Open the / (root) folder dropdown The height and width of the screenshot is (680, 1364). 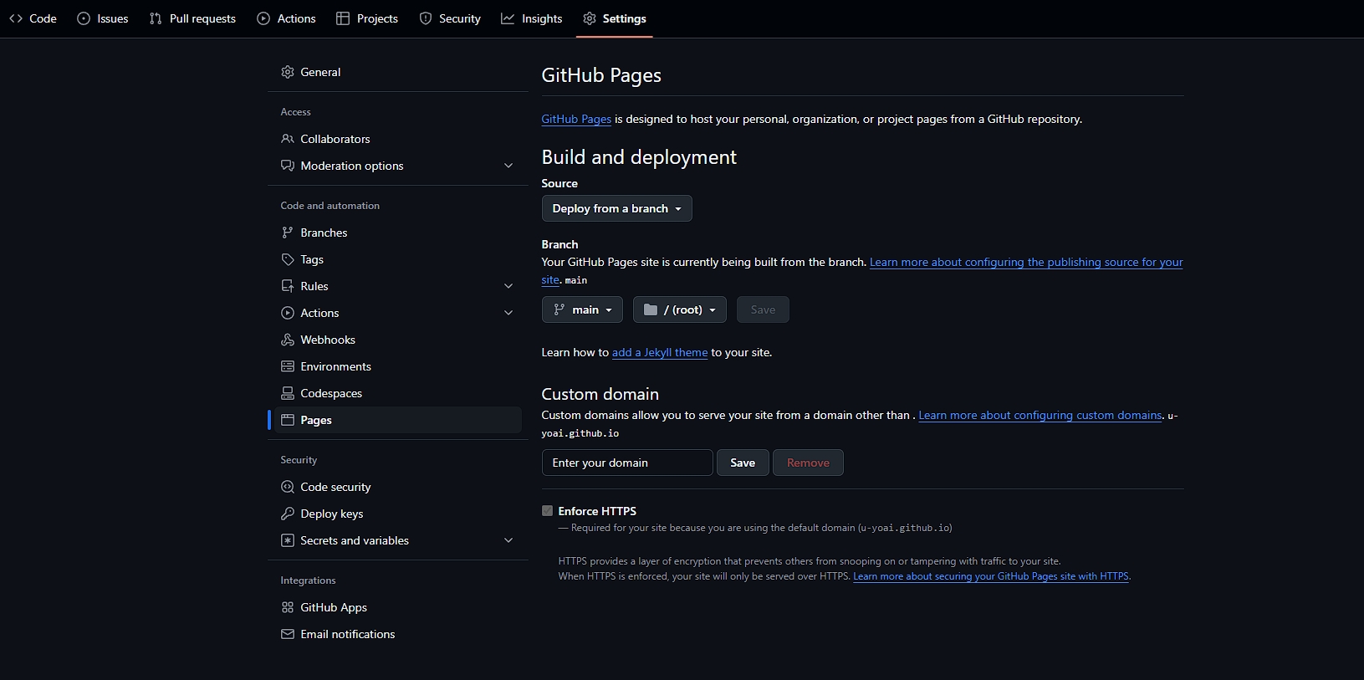[x=679, y=309]
